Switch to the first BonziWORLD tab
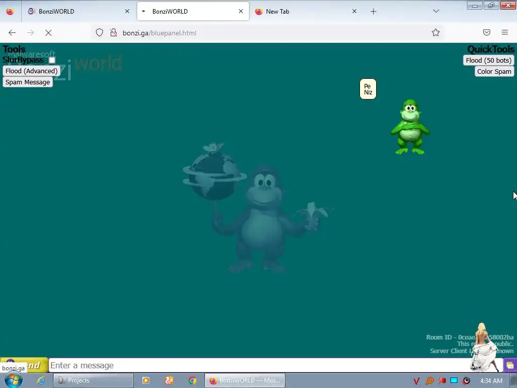517x388 pixels. point(78,11)
